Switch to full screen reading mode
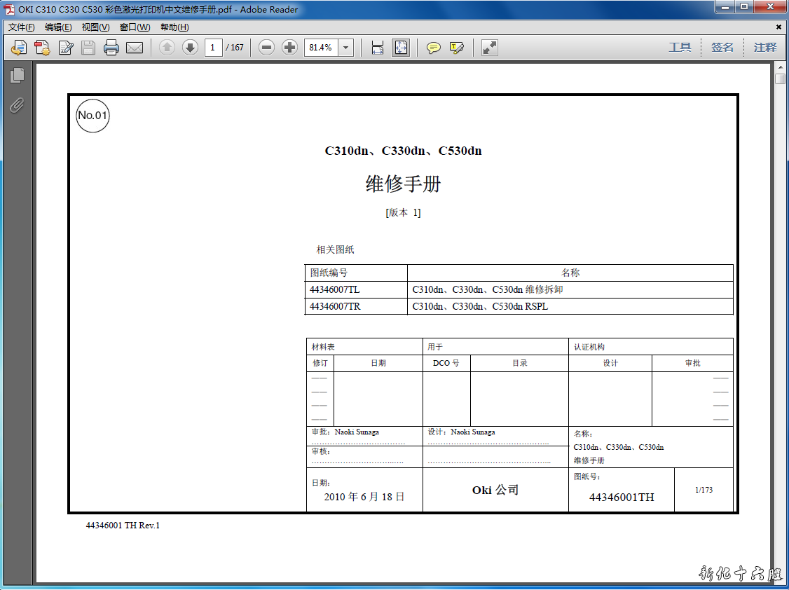The width and height of the screenshot is (789, 590). 490,48
